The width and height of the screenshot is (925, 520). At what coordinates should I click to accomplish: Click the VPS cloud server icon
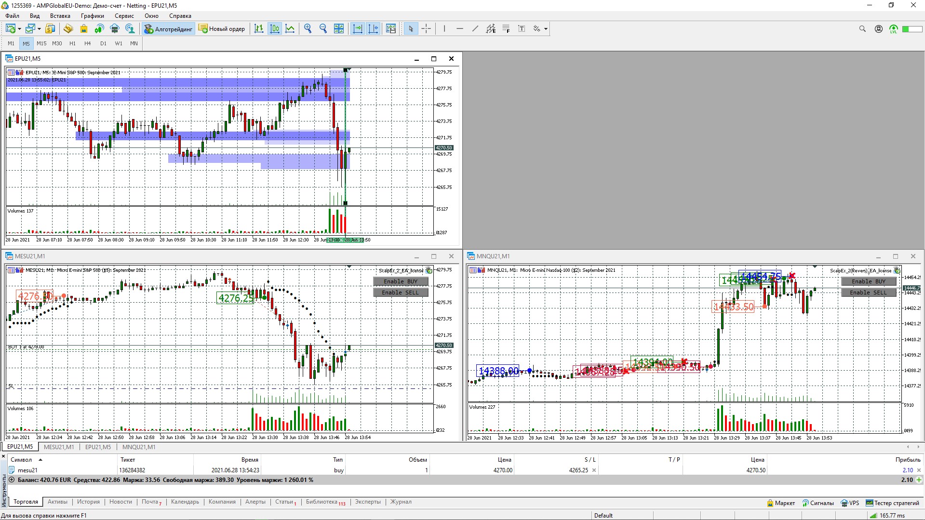pyautogui.click(x=114, y=29)
